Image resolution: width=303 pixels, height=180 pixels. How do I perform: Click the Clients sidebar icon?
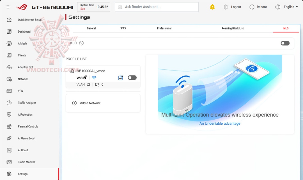click(9, 55)
